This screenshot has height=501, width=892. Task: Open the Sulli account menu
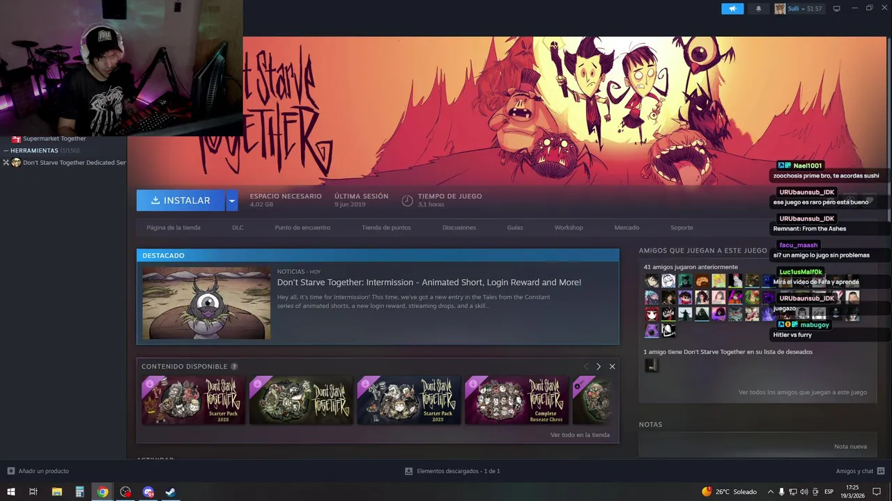click(799, 8)
